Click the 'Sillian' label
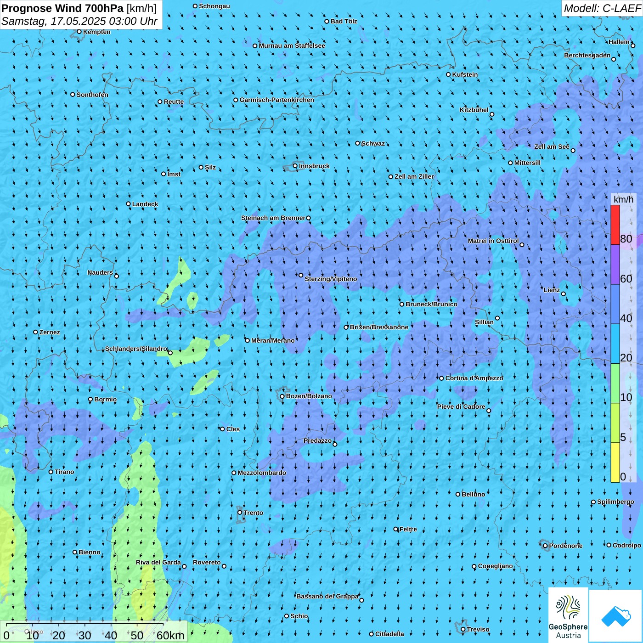This screenshot has width=643, height=643. (x=484, y=322)
